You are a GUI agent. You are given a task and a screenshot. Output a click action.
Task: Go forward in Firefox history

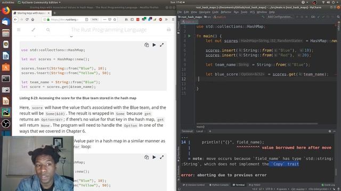pyautogui.click(x=21, y=20)
